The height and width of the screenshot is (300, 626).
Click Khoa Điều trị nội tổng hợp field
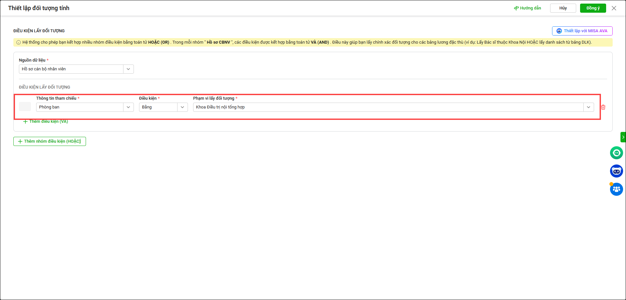point(388,107)
